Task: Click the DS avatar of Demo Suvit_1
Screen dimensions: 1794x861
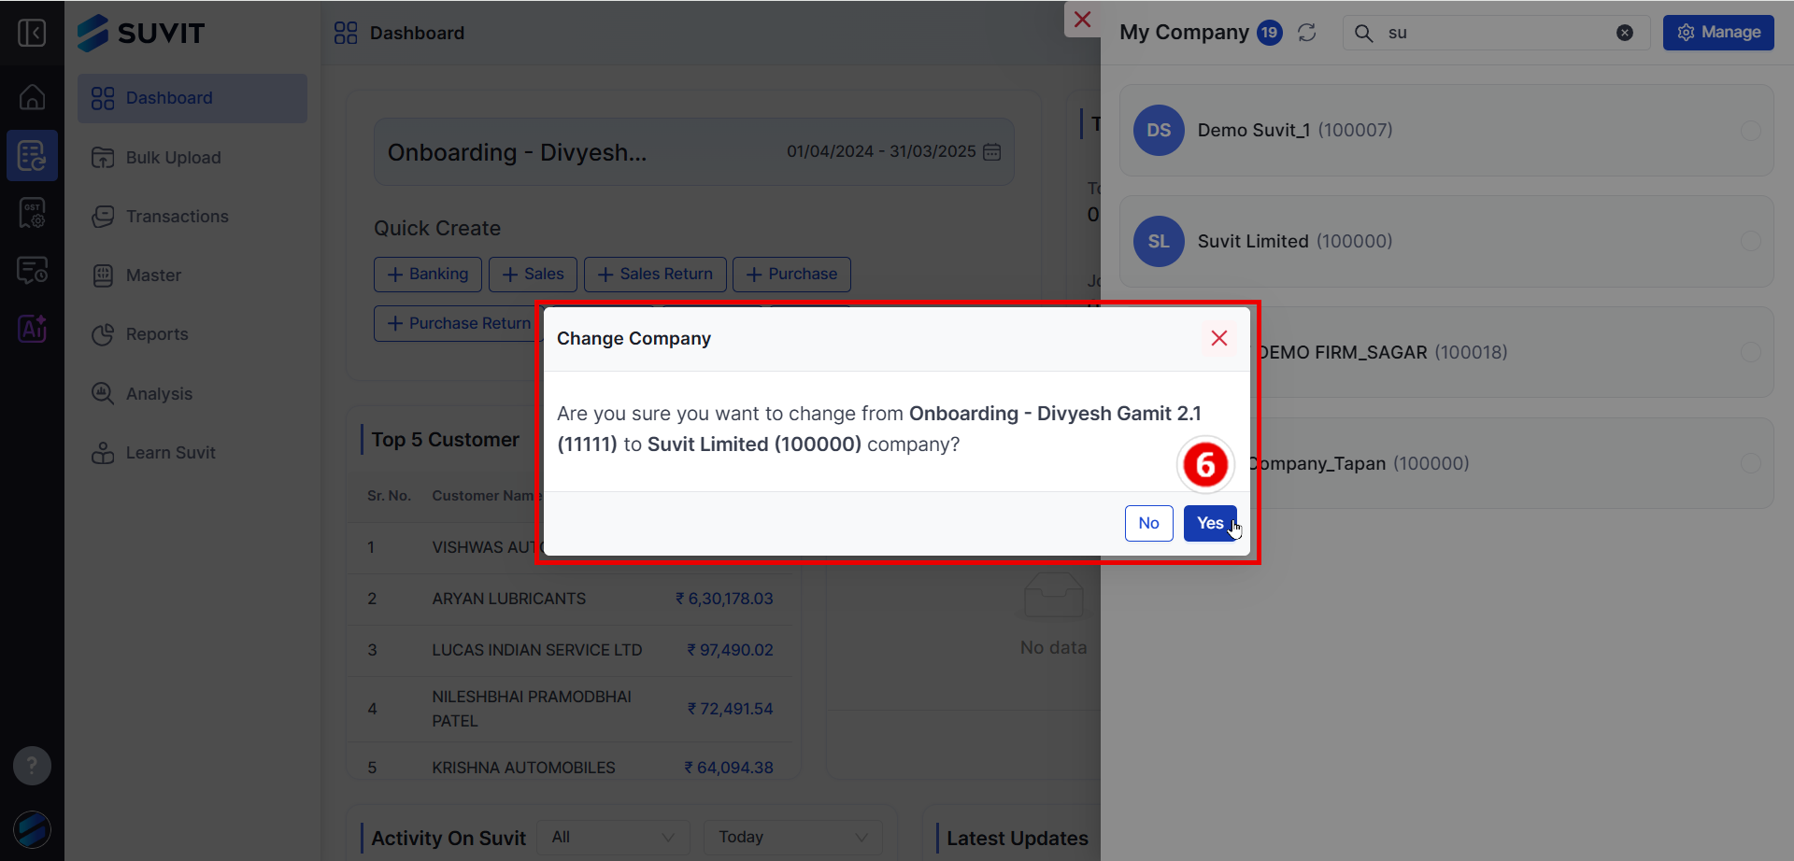Action: point(1159,130)
